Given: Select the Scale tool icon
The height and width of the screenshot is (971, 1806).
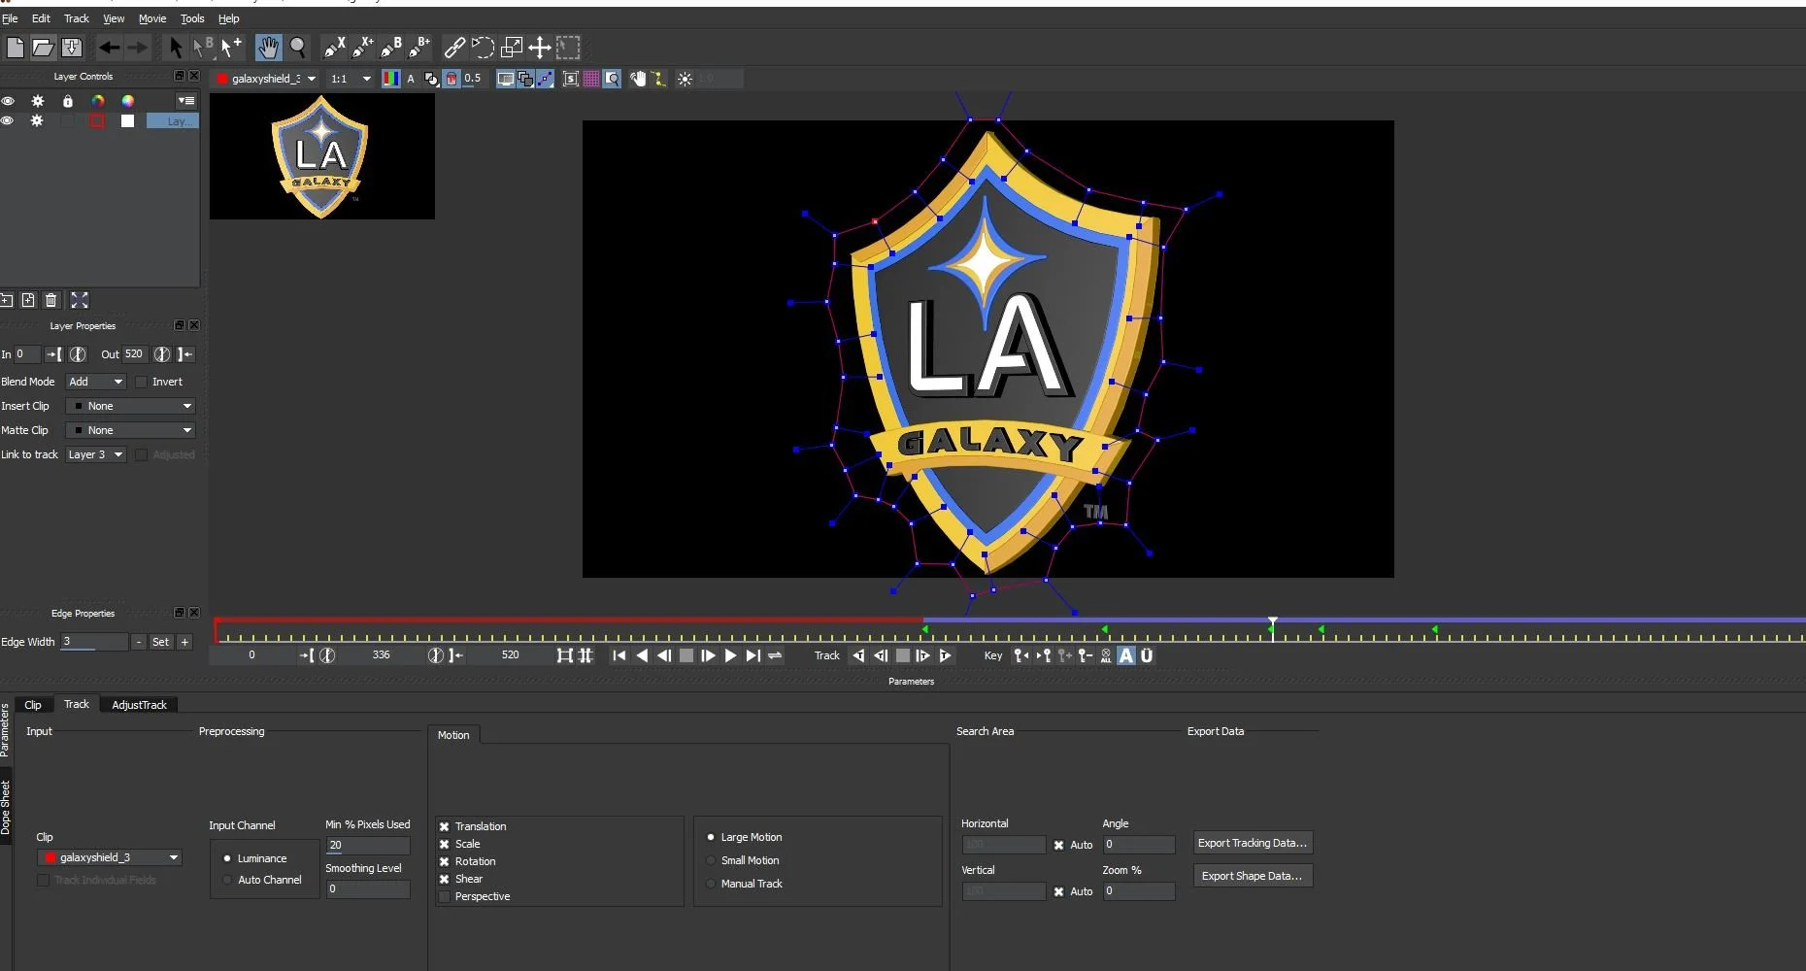Looking at the screenshot, I should coord(512,47).
